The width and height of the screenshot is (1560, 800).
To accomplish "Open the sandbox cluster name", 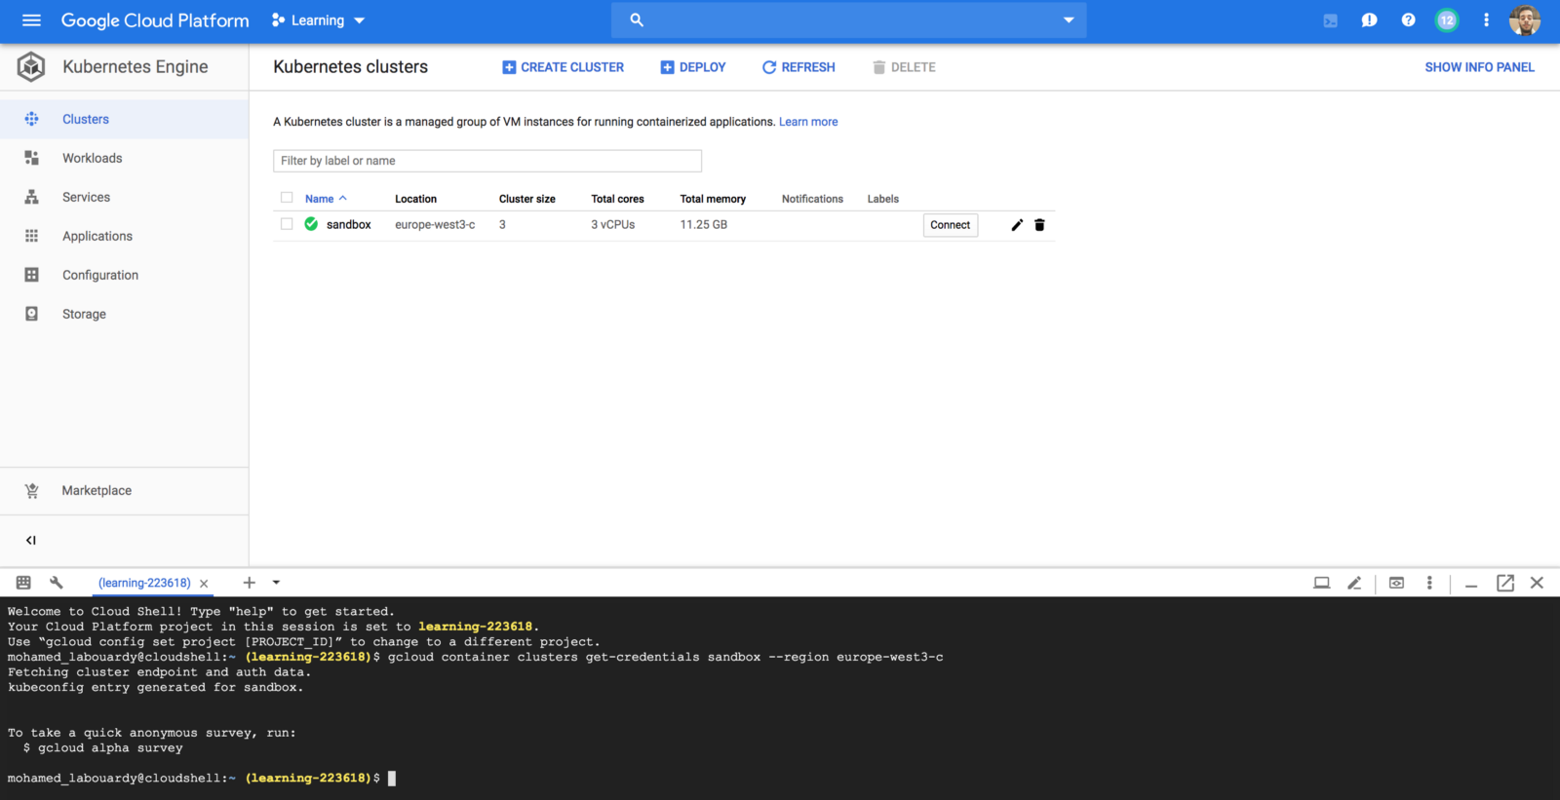I will pyautogui.click(x=349, y=224).
